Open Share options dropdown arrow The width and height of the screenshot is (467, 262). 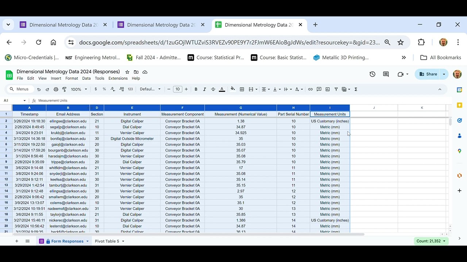coord(444,74)
